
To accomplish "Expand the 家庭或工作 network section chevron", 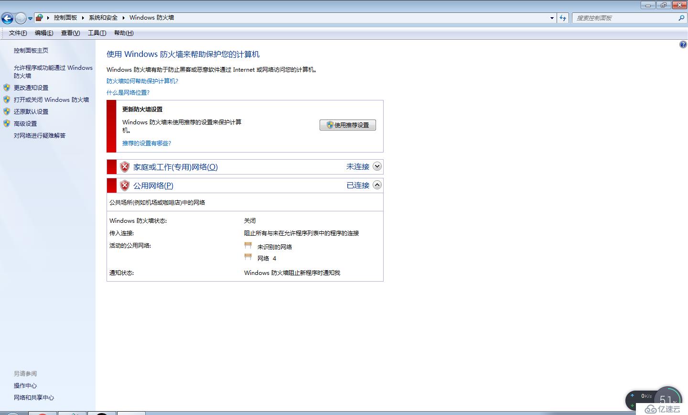I will coord(377,166).
